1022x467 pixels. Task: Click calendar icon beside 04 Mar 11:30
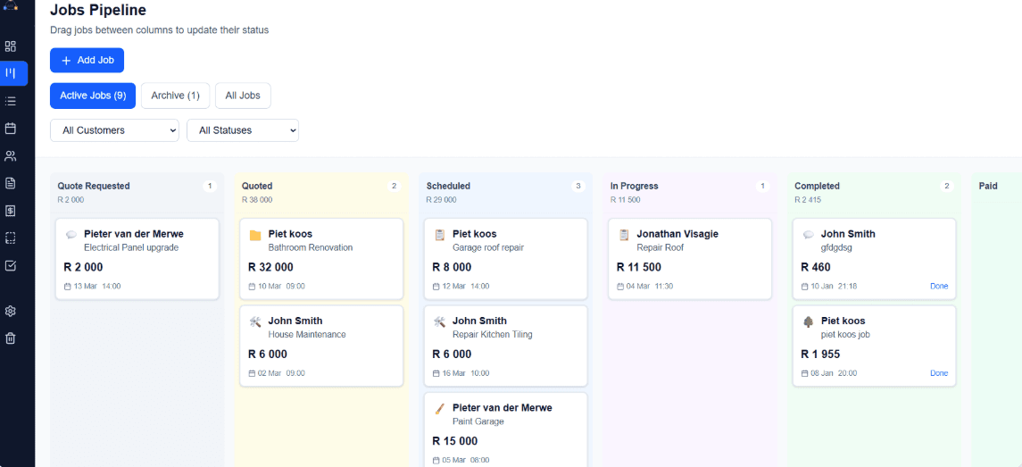pos(619,287)
